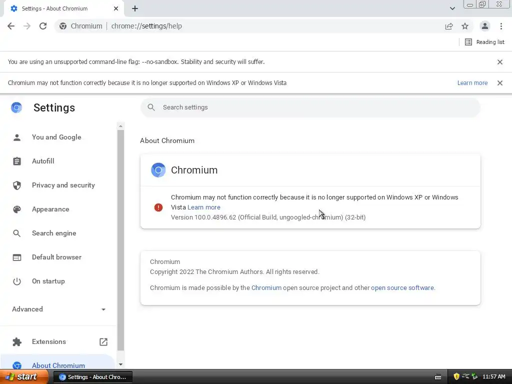Open the tab search dropdown arrow
This screenshot has width=512, height=384.
[452, 8]
